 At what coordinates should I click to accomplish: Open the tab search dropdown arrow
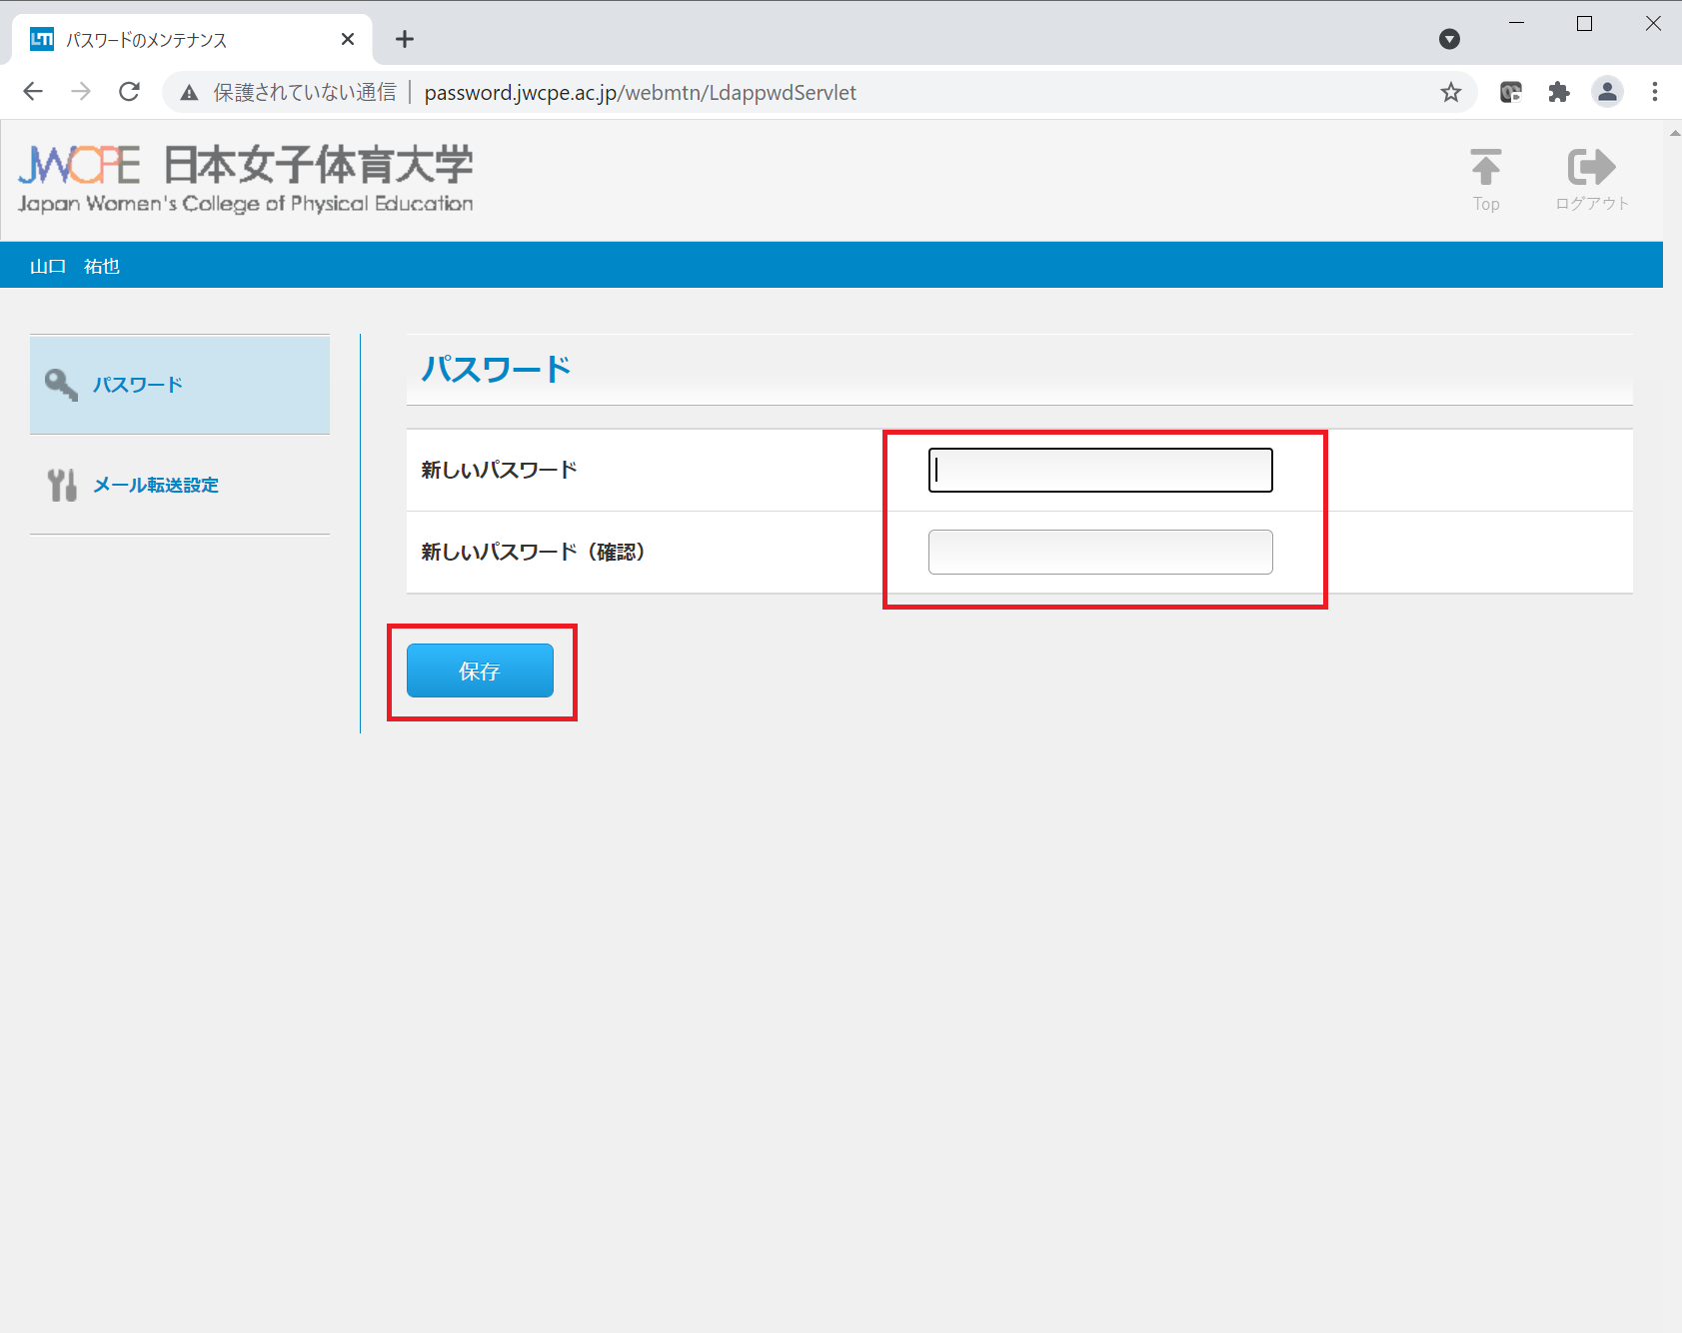[1449, 39]
